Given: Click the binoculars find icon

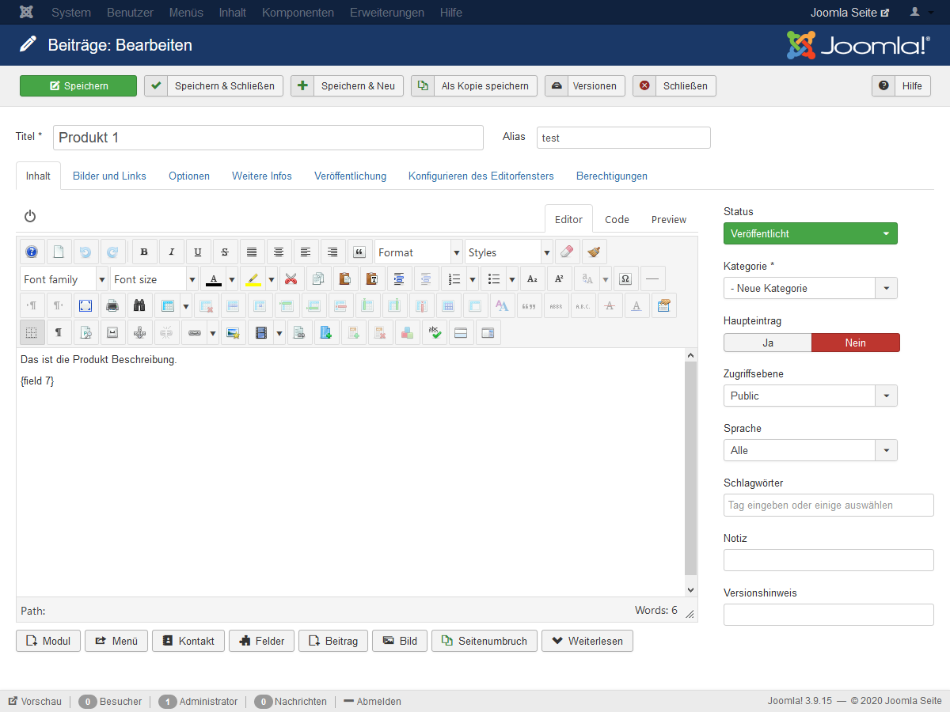Looking at the screenshot, I should [x=139, y=306].
